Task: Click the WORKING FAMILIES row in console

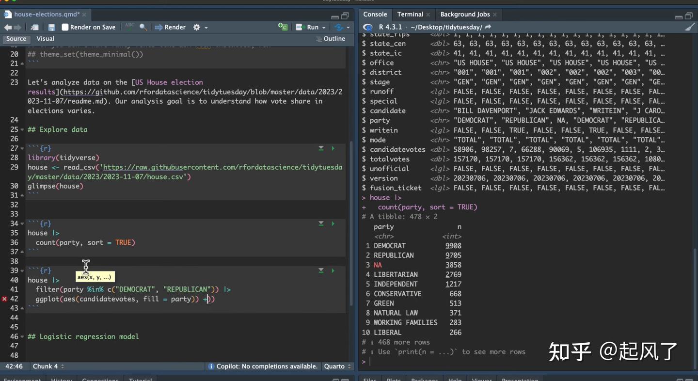Action: (x=413, y=322)
